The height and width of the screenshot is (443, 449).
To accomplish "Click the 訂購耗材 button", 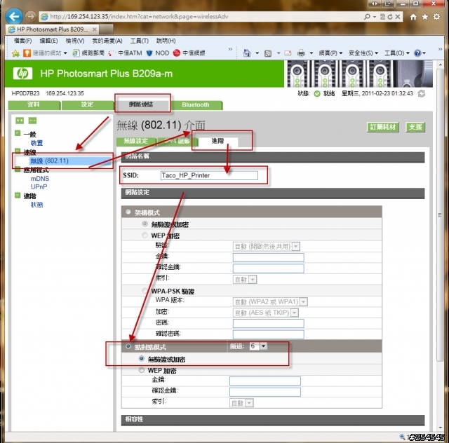I will 383,127.
